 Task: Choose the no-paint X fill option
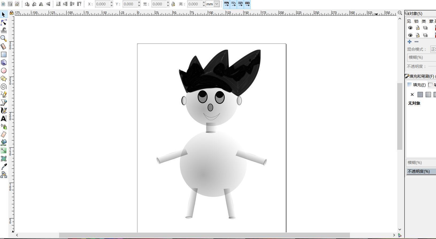coord(412,95)
